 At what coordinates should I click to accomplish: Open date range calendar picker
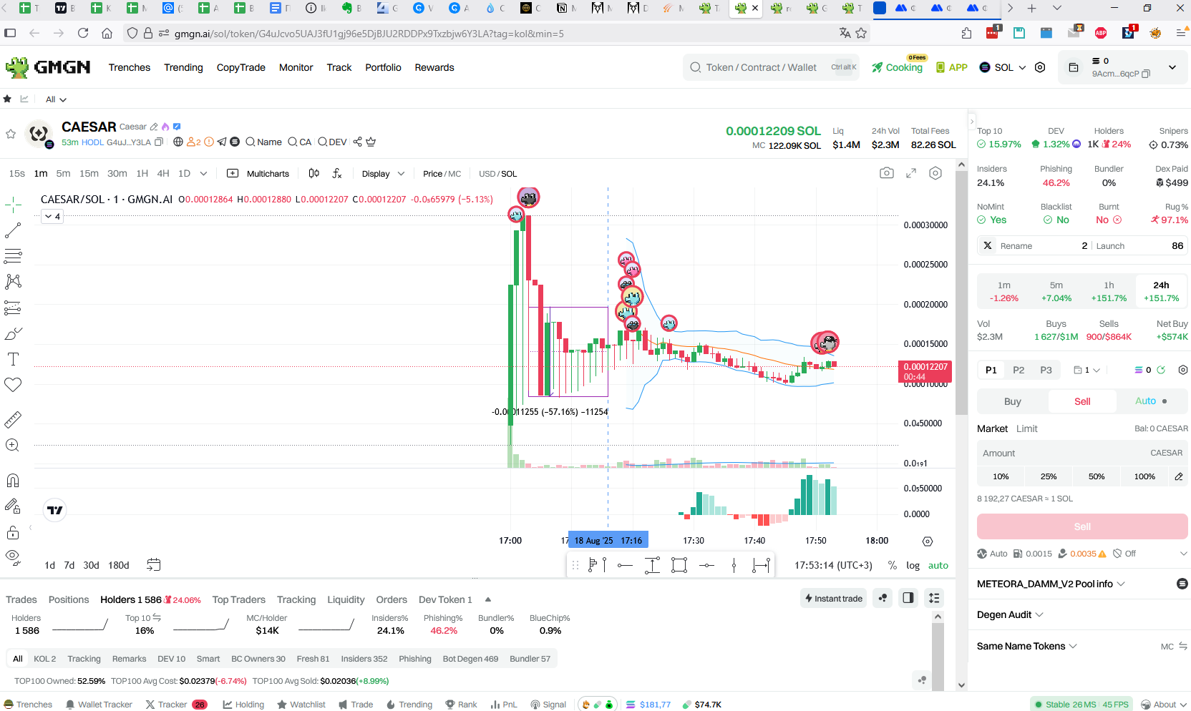pos(153,564)
